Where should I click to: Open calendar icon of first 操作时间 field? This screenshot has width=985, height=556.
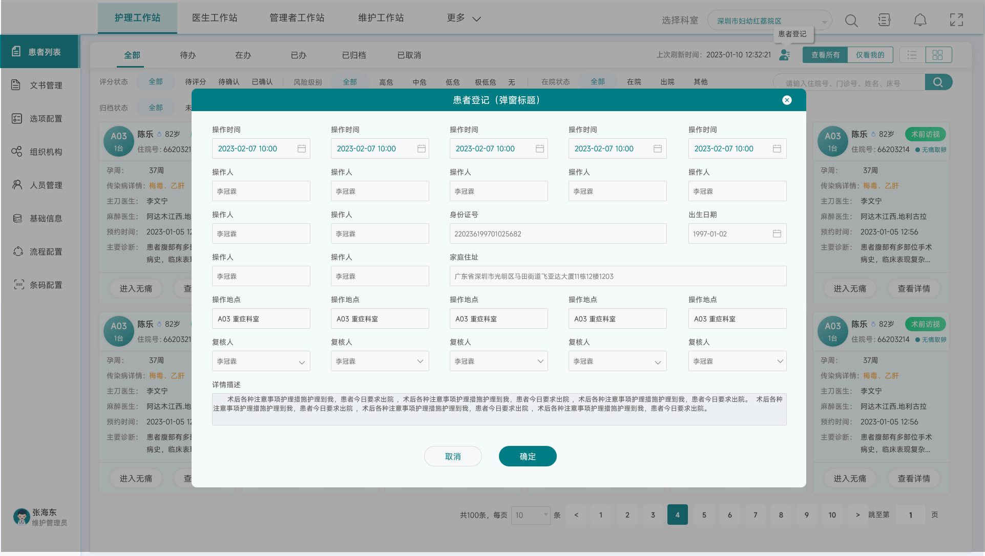tap(302, 148)
